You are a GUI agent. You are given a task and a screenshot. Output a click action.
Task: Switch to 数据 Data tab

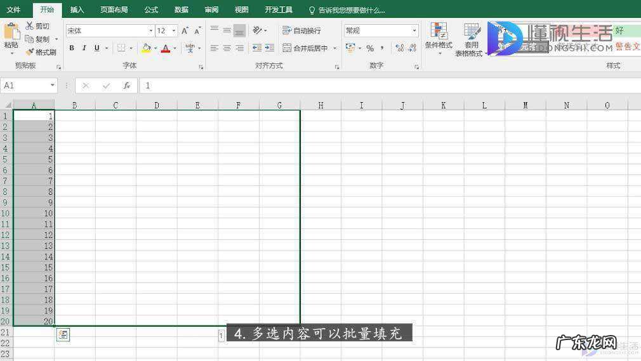[x=182, y=10]
